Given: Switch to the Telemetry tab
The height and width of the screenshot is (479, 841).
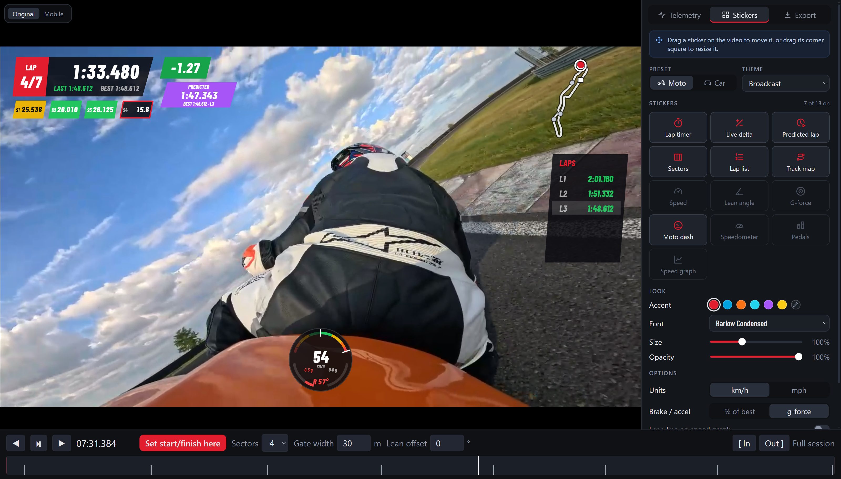Looking at the screenshot, I should [679, 15].
